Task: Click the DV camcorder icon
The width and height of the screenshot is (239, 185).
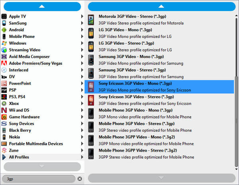Action: (x=4, y=77)
